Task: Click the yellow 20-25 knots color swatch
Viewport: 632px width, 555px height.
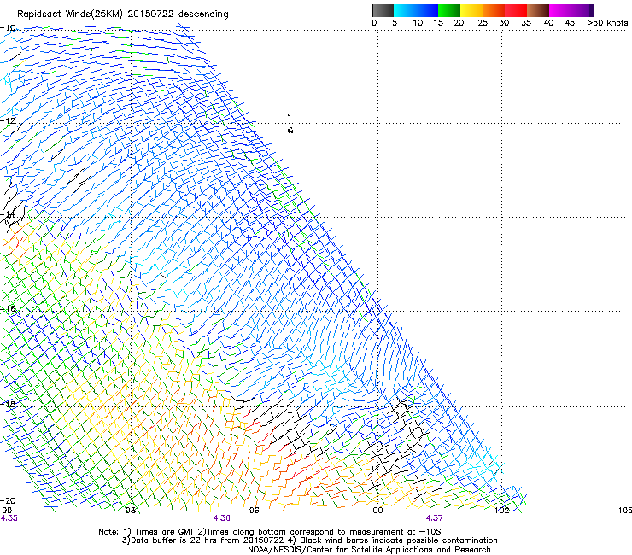Action: pos(471,10)
